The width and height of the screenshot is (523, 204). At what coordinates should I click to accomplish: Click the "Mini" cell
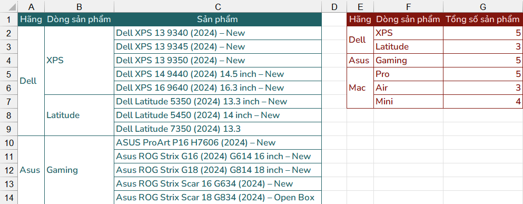tap(409, 102)
